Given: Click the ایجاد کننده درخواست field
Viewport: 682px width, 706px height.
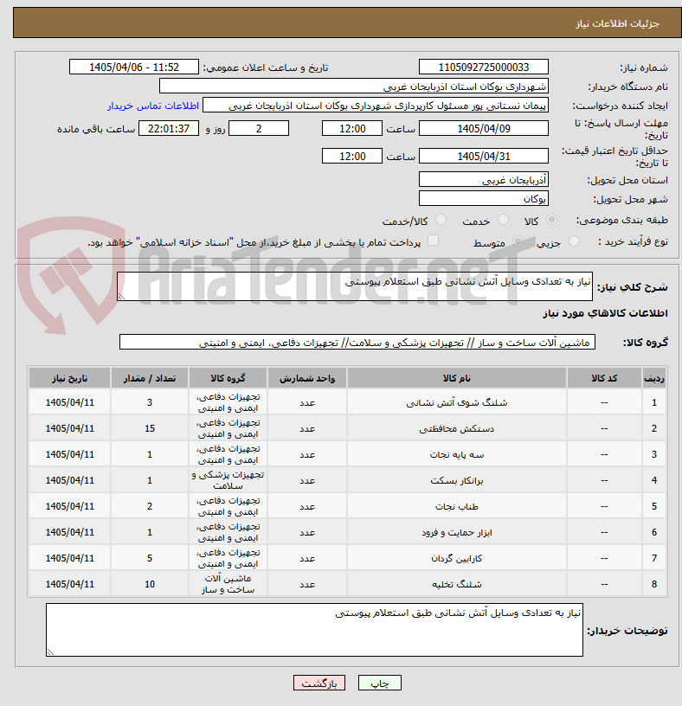Looking at the screenshot, I should (x=376, y=106).
